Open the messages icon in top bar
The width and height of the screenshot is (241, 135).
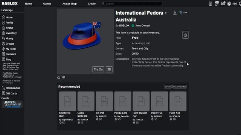(223, 3)
